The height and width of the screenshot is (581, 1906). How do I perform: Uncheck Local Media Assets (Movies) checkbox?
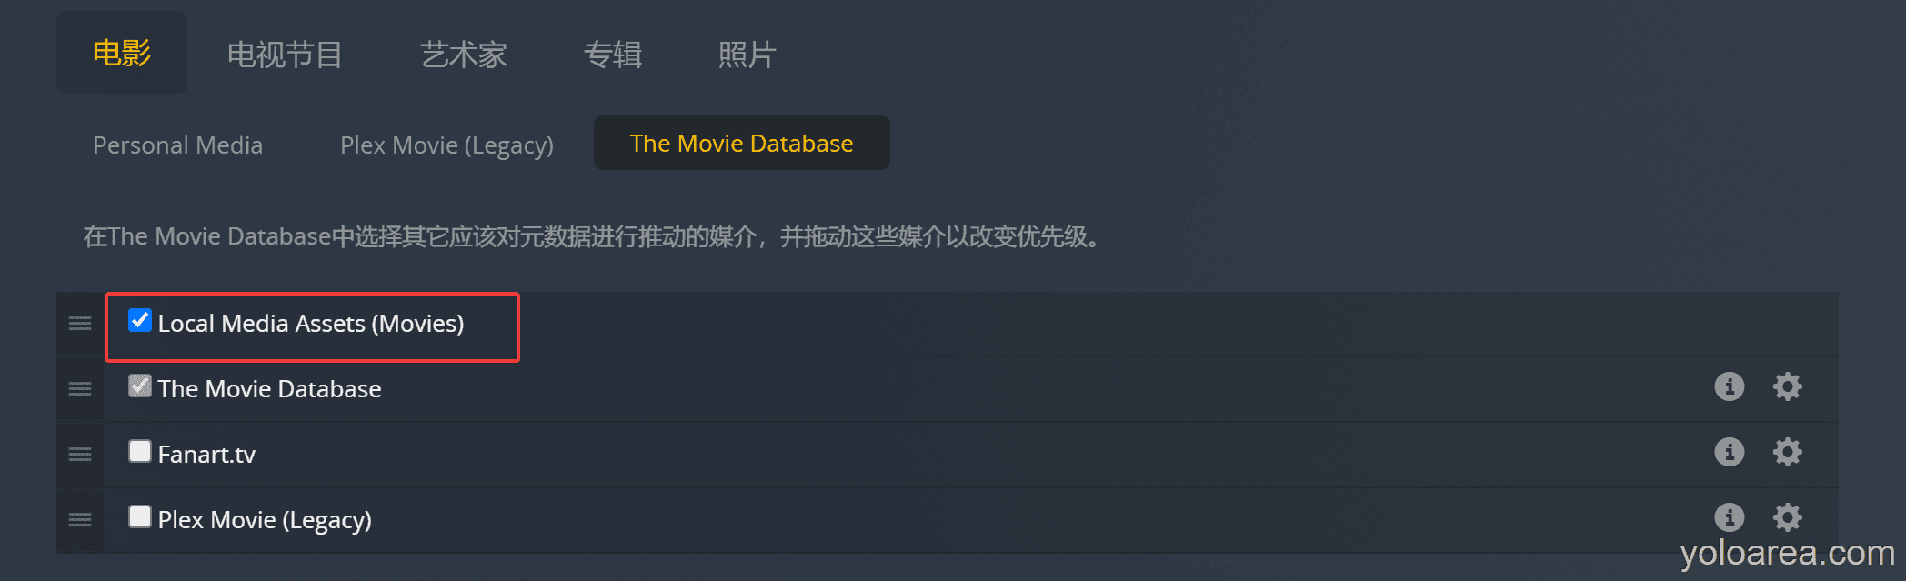pyautogui.click(x=140, y=321)
